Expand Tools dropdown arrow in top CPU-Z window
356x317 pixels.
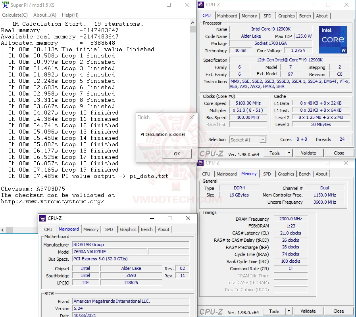289,153
